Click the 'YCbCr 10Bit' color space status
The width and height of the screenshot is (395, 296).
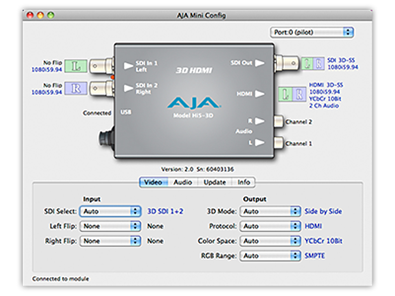tap(323, 241)
